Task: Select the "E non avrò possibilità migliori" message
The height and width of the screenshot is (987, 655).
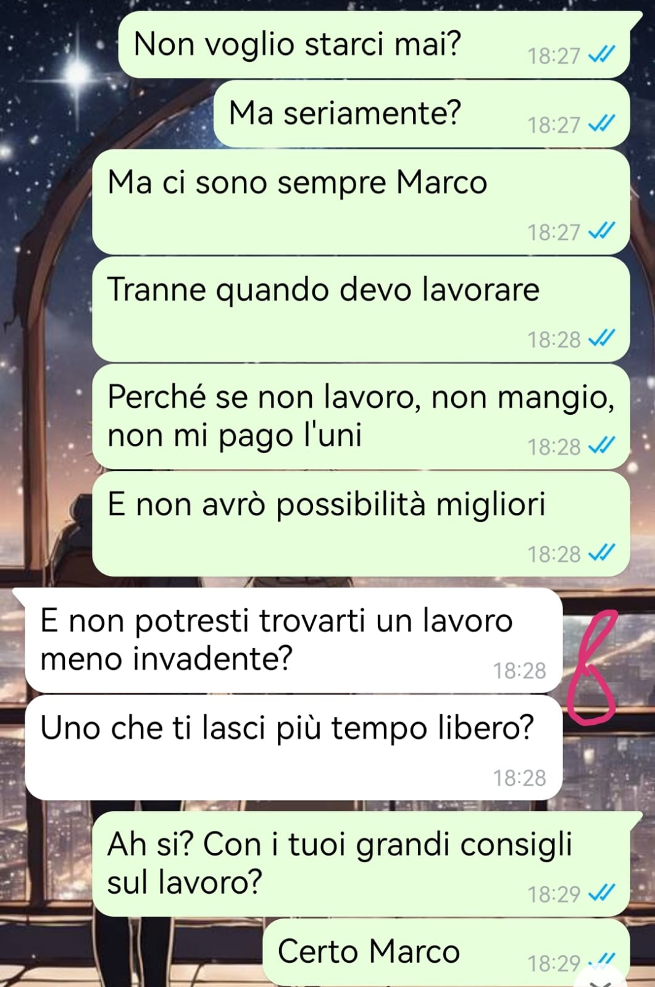Action: [x=361, y=524]
